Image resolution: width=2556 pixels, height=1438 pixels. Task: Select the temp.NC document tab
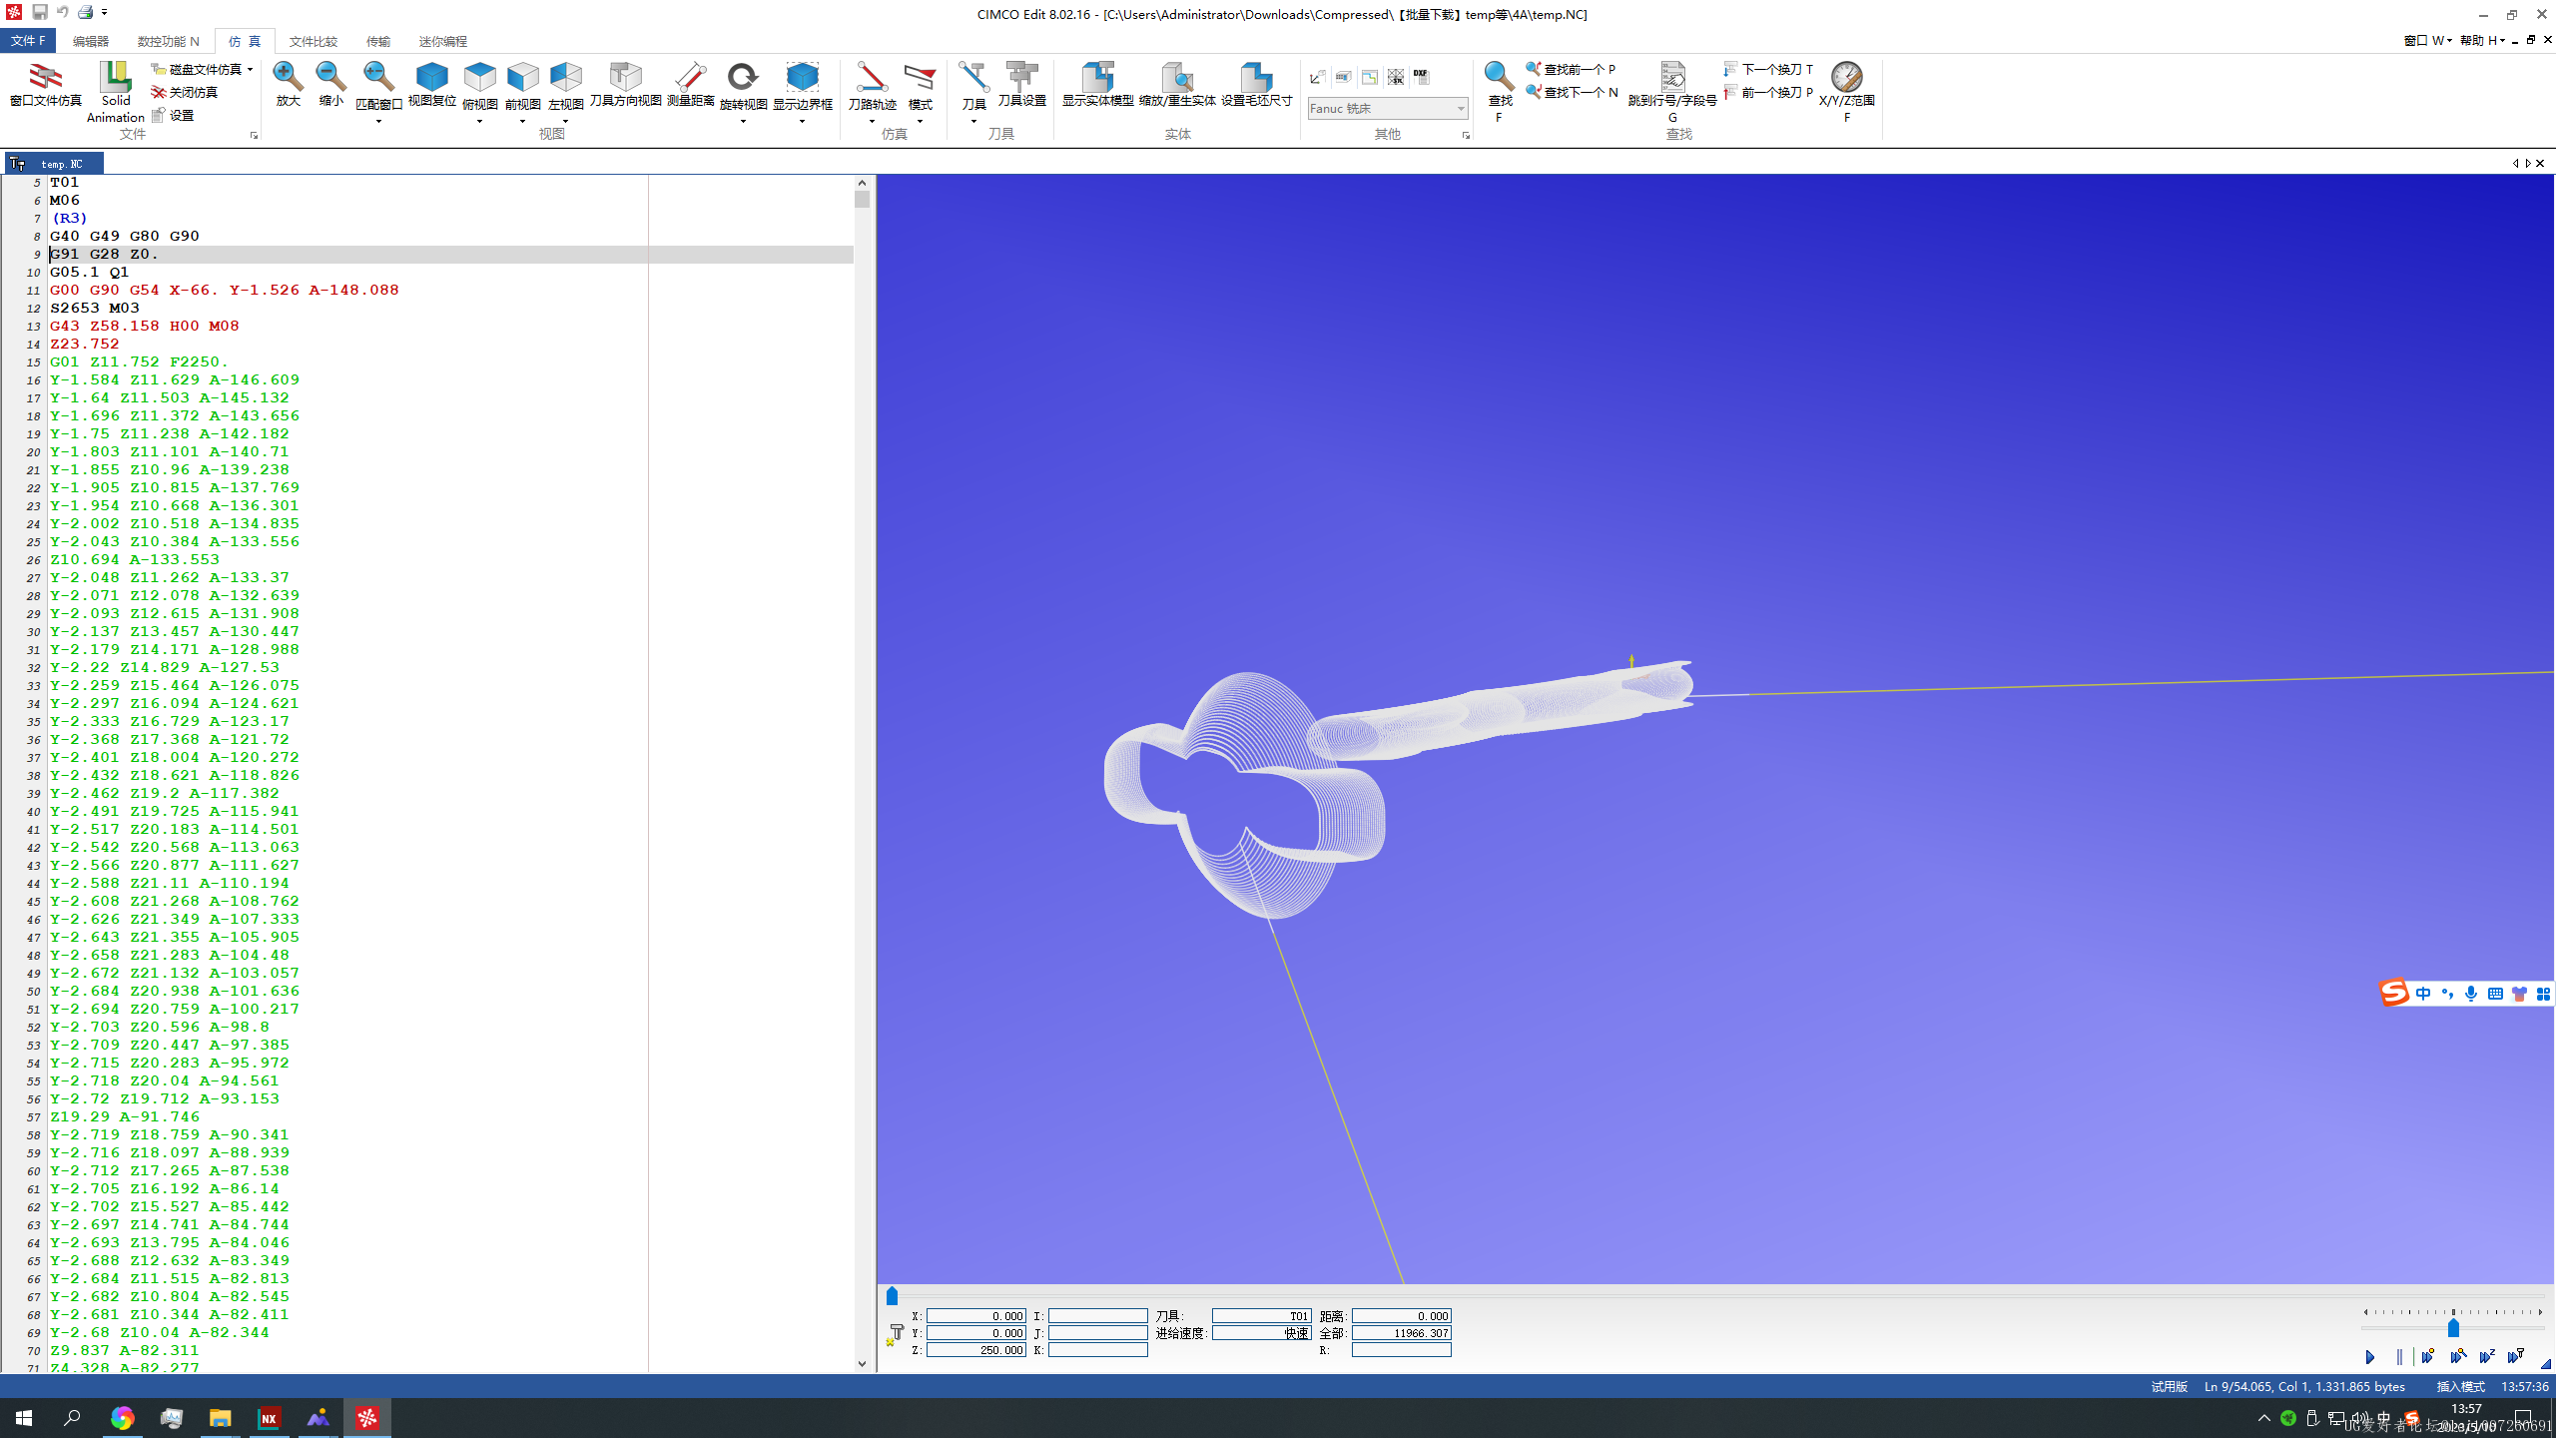coord(55,164)
